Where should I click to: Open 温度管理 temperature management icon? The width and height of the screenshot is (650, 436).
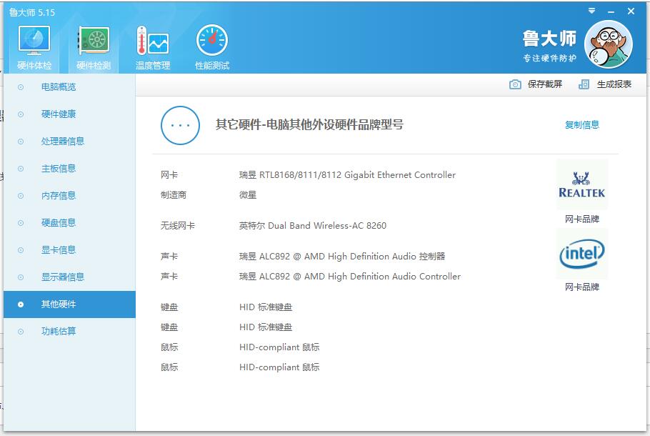pyautogui.click(x=153, y=46)
